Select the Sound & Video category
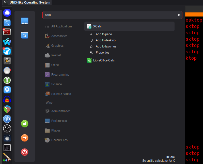 [58, 94]
